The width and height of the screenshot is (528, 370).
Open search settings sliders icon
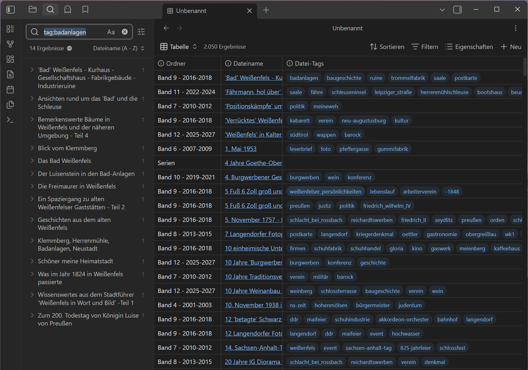point(141,32)
